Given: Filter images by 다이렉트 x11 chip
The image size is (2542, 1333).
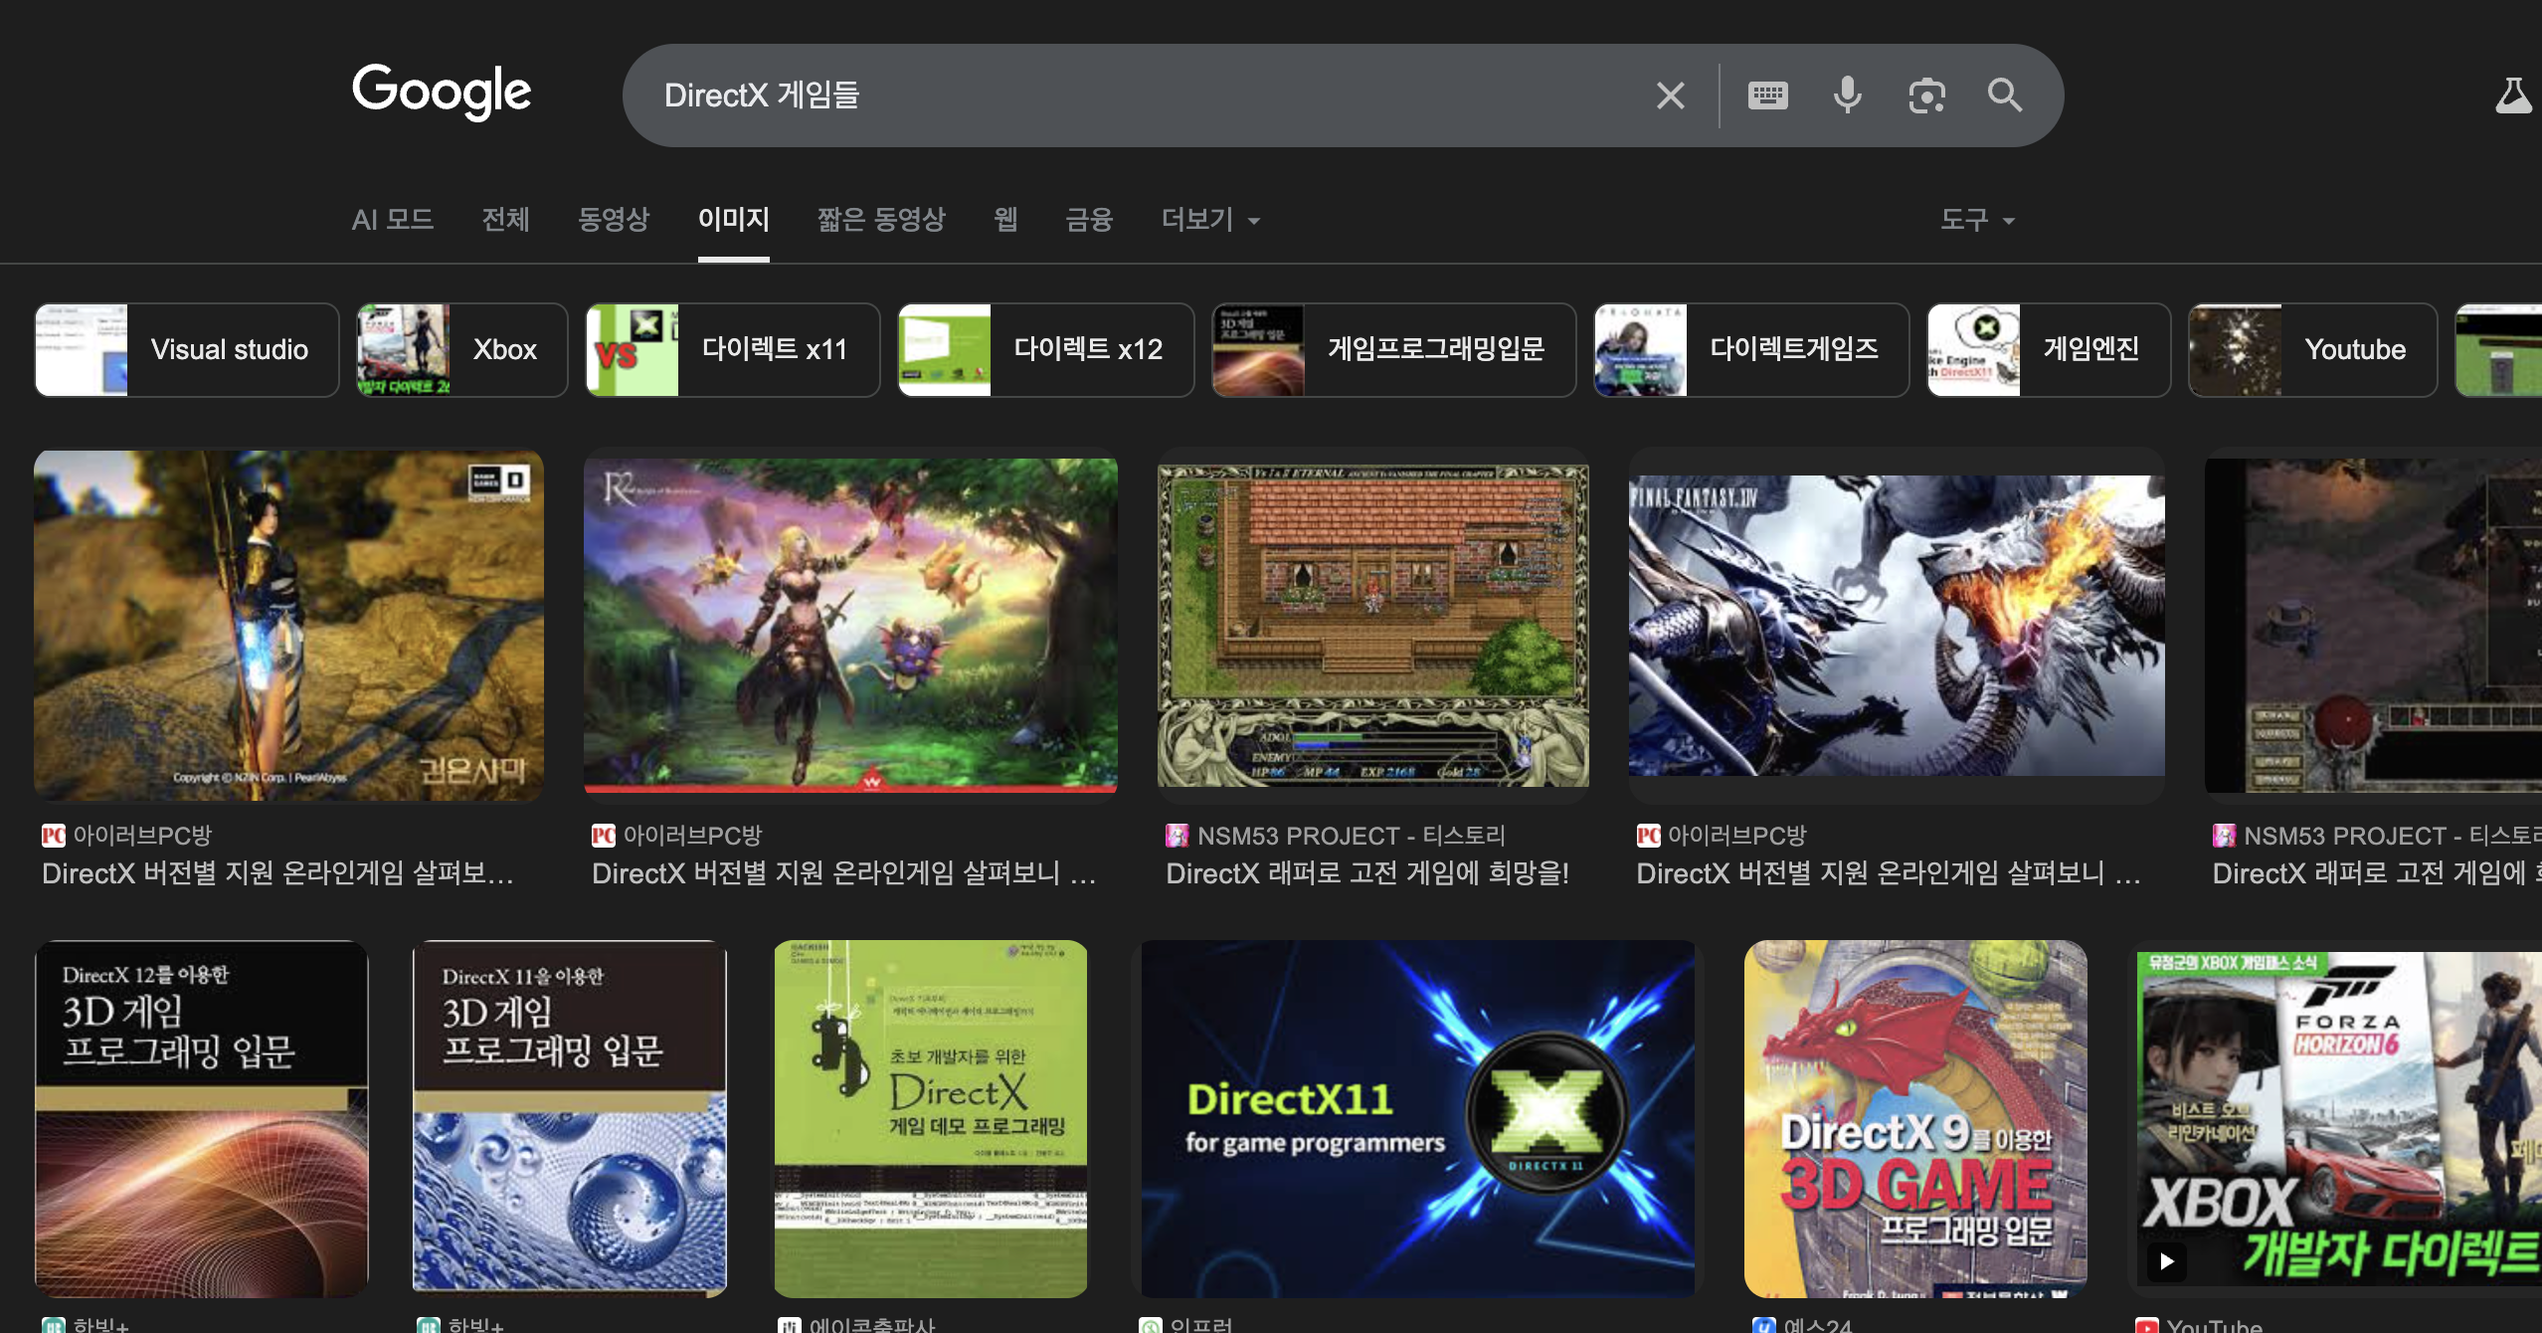Looking at the screenshot, I should 733,350.
